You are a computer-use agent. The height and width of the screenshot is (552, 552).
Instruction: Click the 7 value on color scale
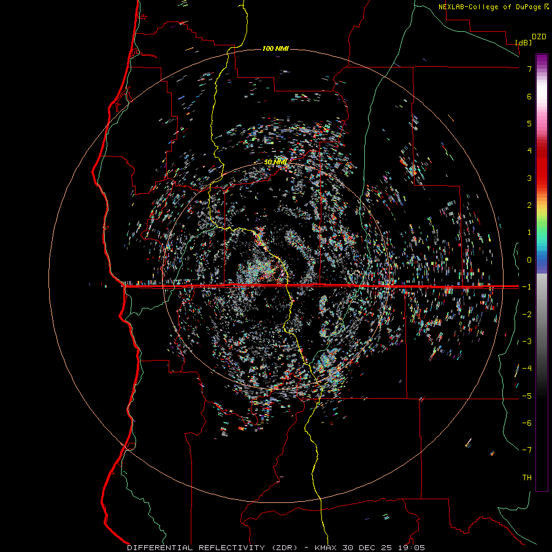coord(529,69)
